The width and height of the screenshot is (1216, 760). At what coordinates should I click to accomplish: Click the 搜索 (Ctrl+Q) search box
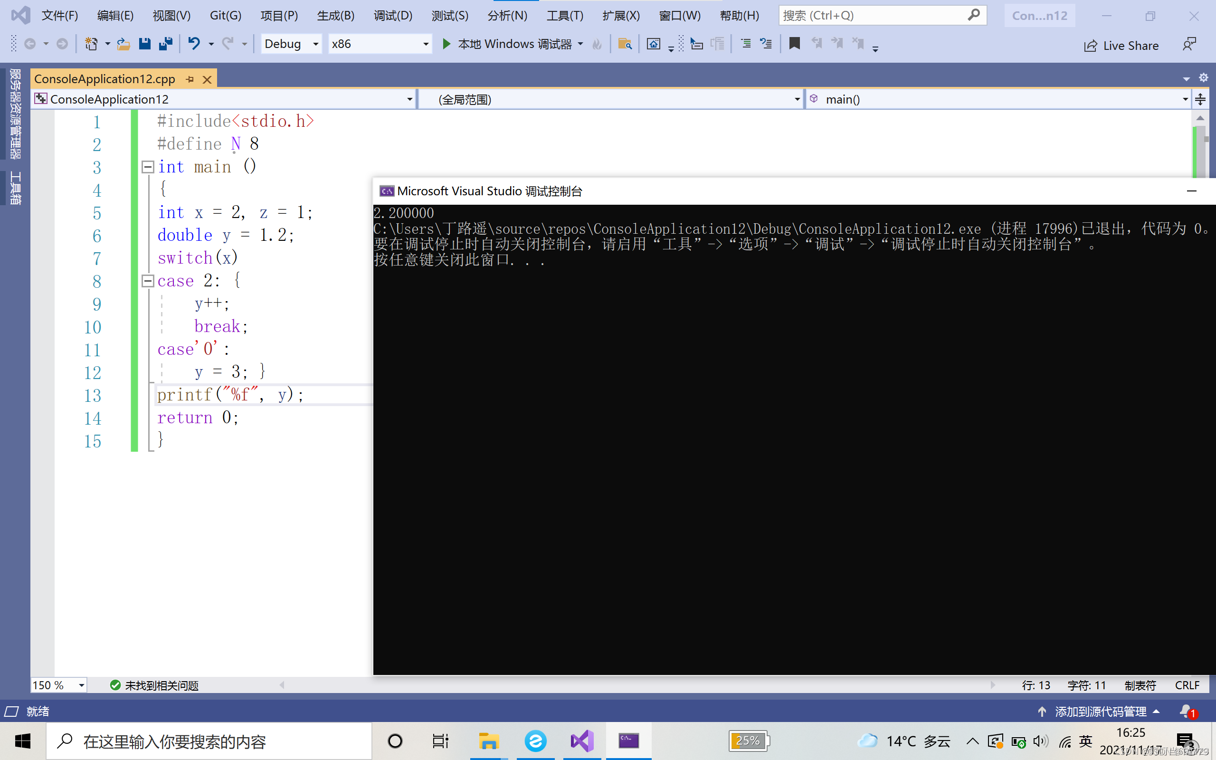874,16
